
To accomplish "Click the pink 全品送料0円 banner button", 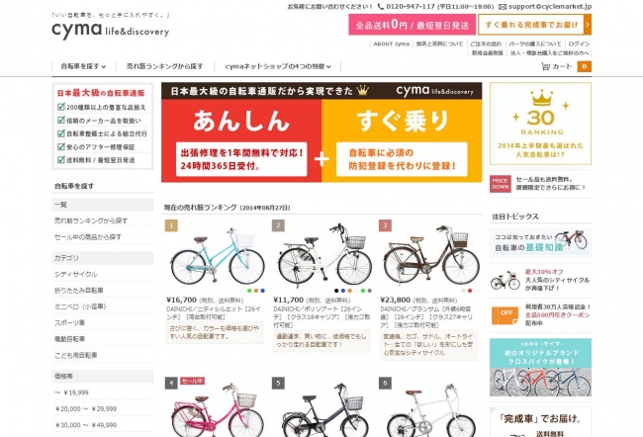I will coord(413,25).
